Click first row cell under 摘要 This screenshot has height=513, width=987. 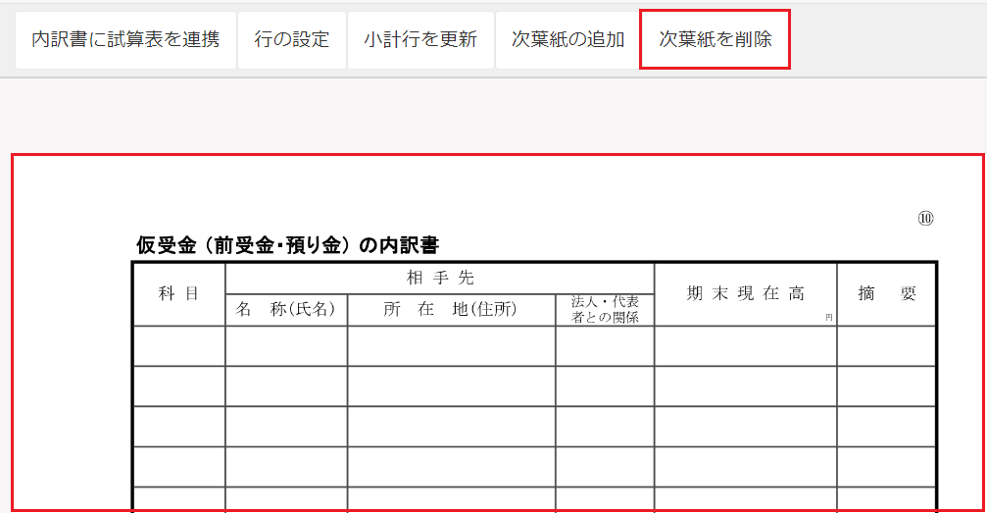click(x=886, y=346)
